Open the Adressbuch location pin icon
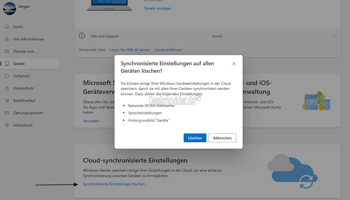This screenshot has height=200, width=350. [x=7, y=125]
